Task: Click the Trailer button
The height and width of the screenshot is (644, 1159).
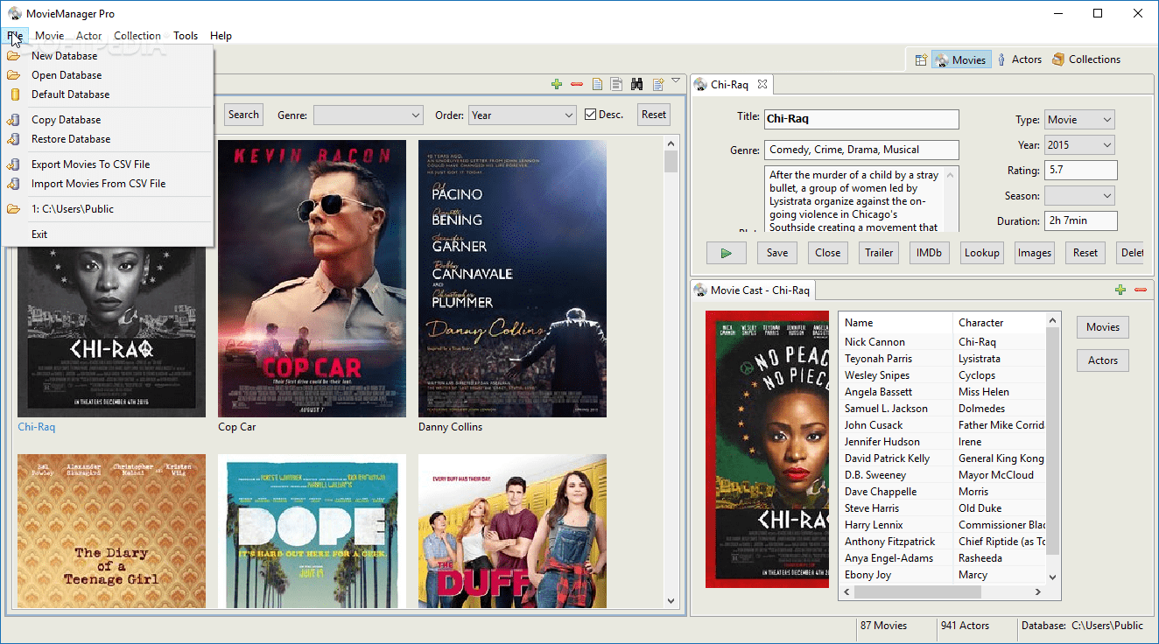Action: [879, 253]
